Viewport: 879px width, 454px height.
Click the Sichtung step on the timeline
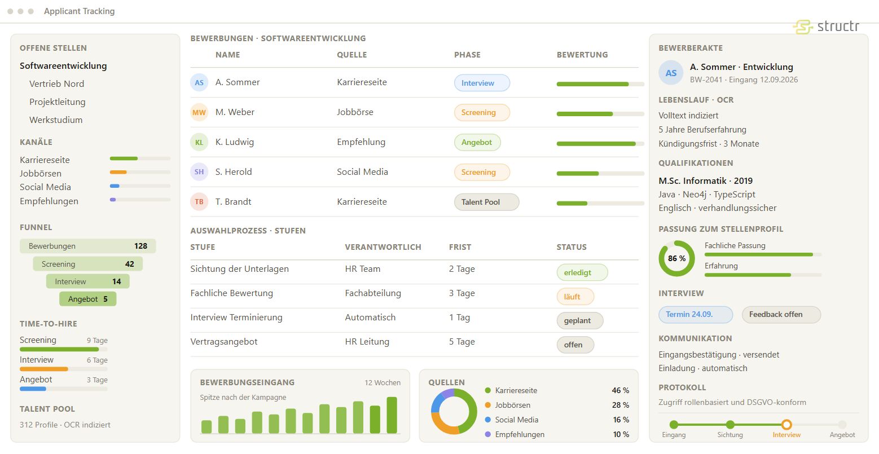click(730, 425)
